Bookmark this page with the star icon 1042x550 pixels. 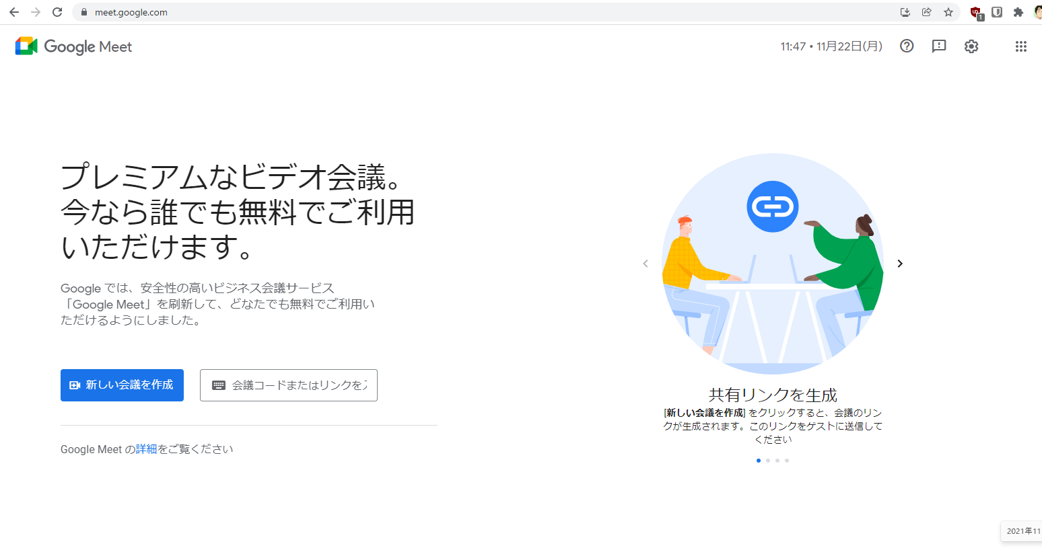coord(948,12)
